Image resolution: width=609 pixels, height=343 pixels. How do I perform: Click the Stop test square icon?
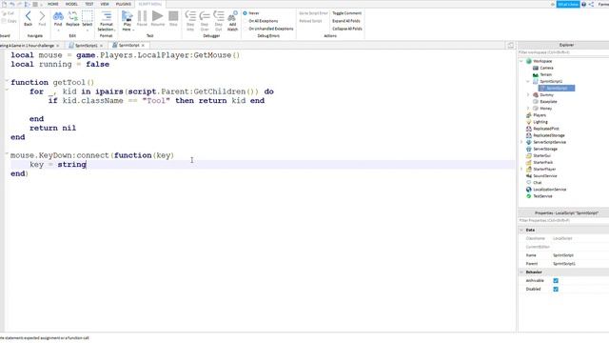pyautogui.click(x=173, y=16)
